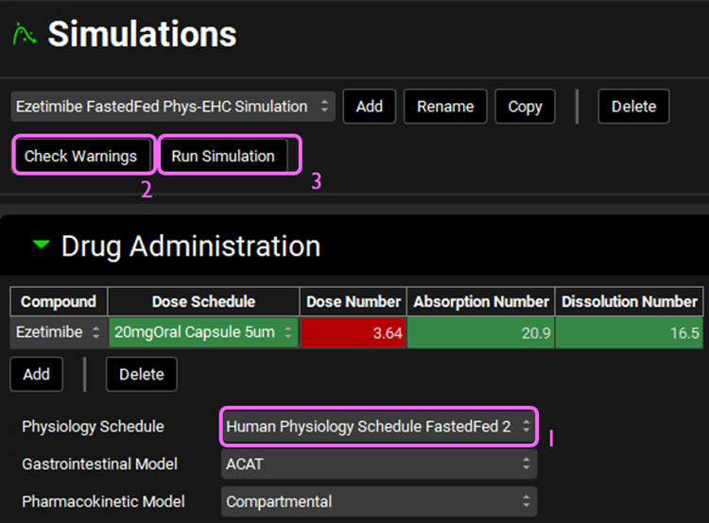Image resolution: width=709 pixels, height=523 pixels.
Task: Open the simulation name dropdown
Action: [x=173, y=107]
